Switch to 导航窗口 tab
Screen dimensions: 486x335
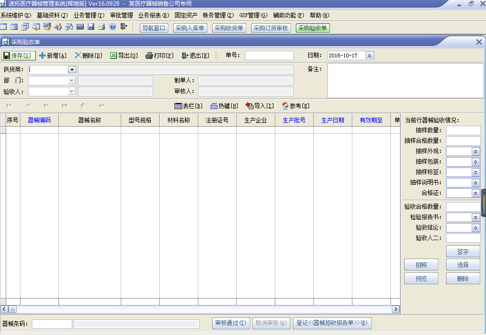pyautogui.click(x=154, y=28)
